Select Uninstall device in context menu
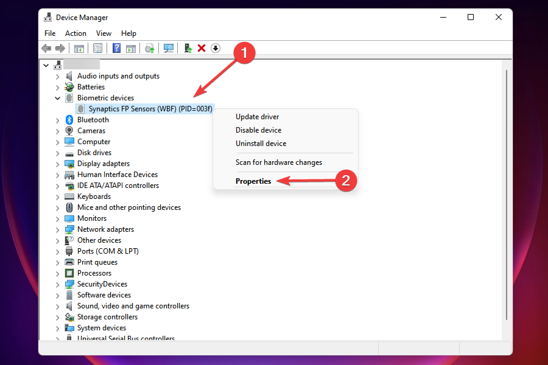Screen dimensions: 548x365 click(x=261, y=143)
